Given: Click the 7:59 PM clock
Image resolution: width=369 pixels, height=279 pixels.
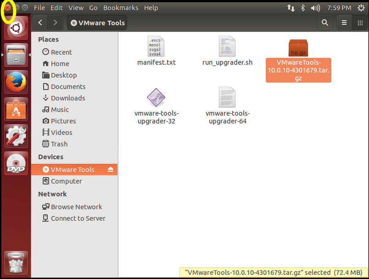Looking at the screenshot, I should tap(339, 8).
